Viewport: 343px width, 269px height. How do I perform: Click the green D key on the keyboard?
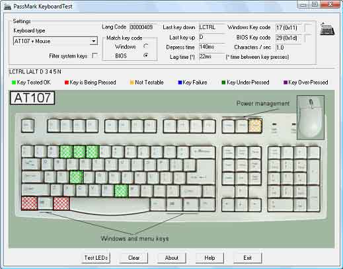pos(77,177)
